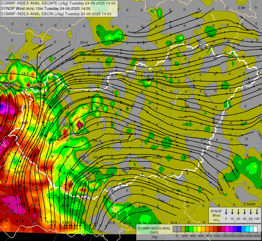Screen dimensions: 262x241
Task: Click the 'ECMWF-INDEX-ANAL CAPE J/kg' legend title
Action: (x=154, y=232)
